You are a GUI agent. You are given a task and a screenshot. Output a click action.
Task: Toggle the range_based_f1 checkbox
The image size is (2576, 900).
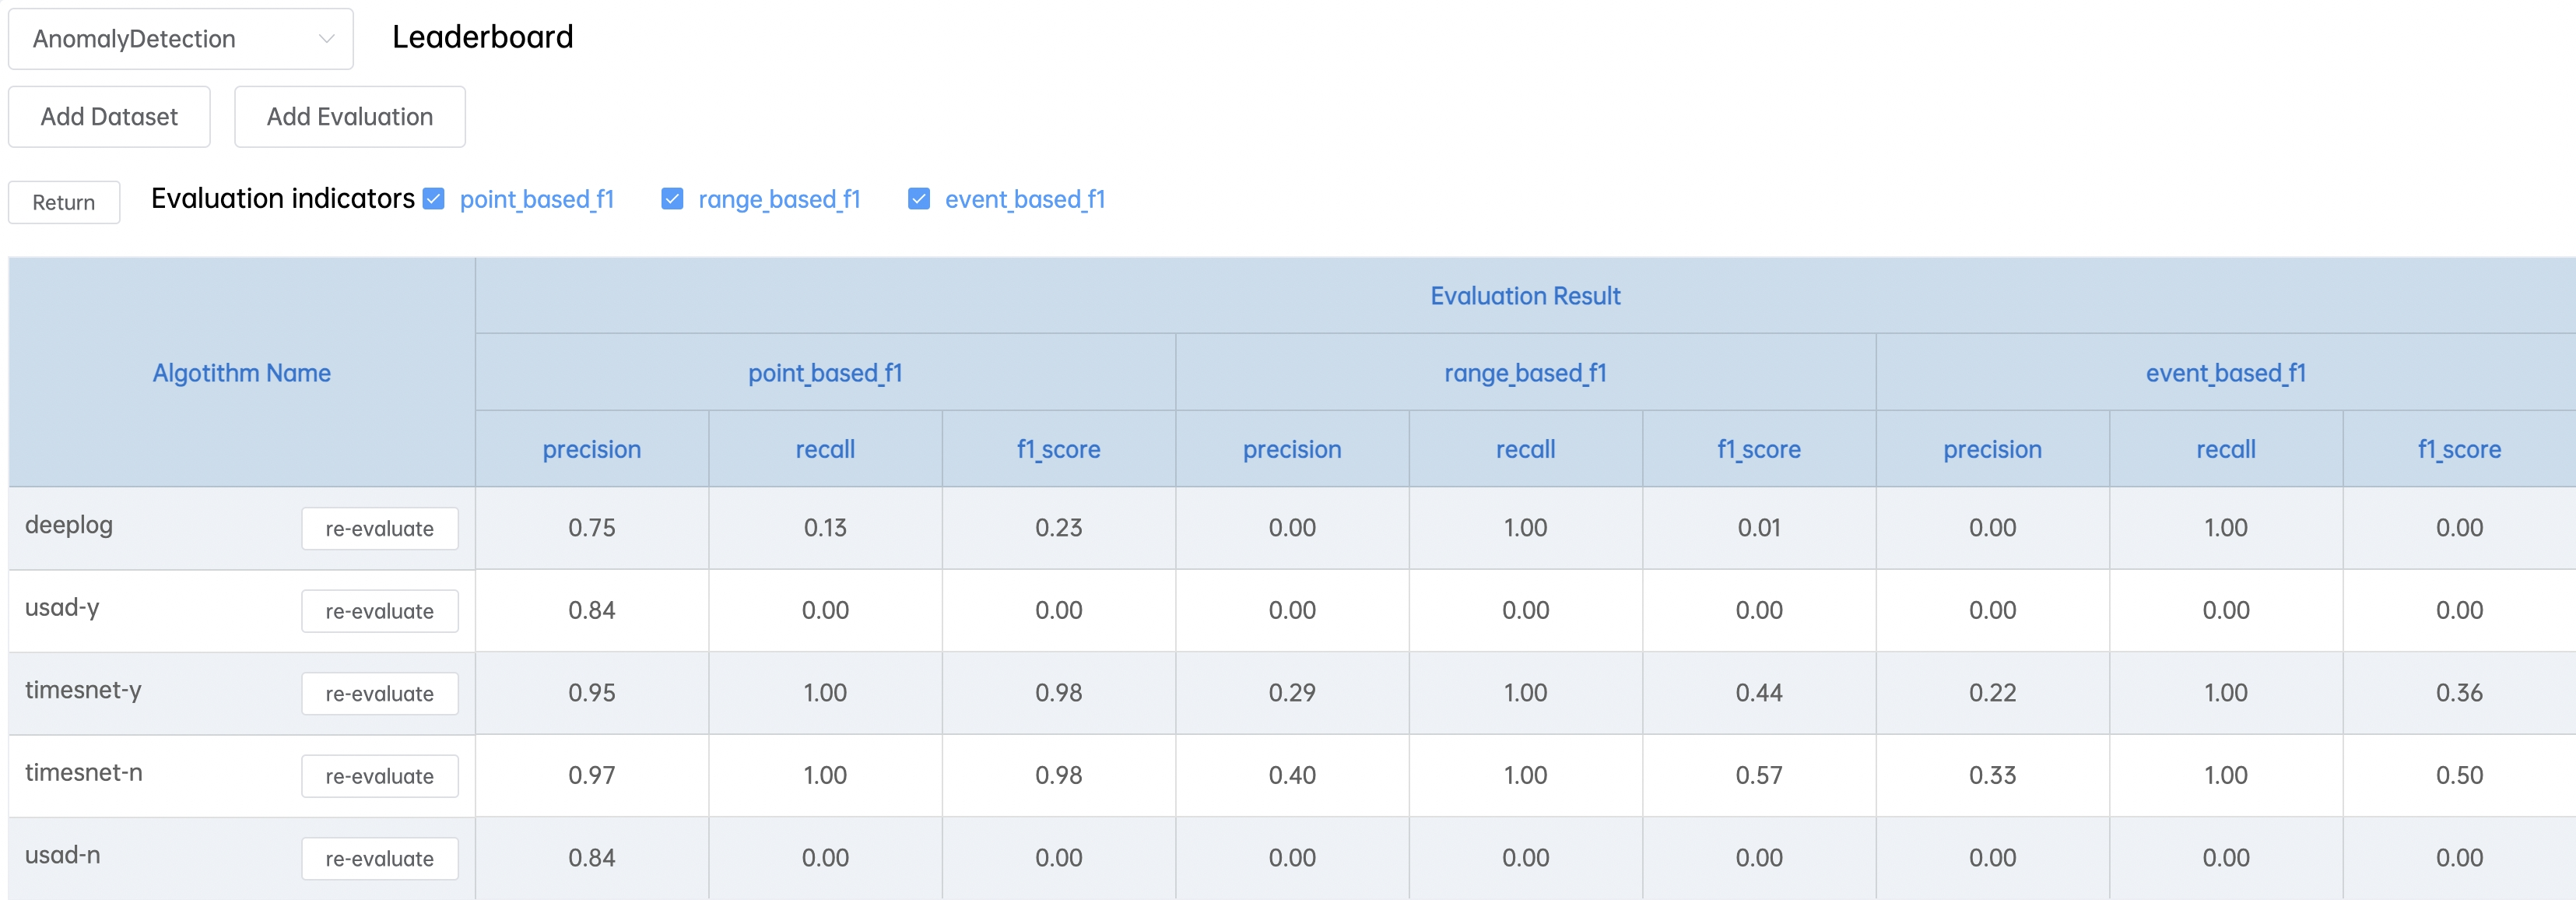tap(672, 199)
